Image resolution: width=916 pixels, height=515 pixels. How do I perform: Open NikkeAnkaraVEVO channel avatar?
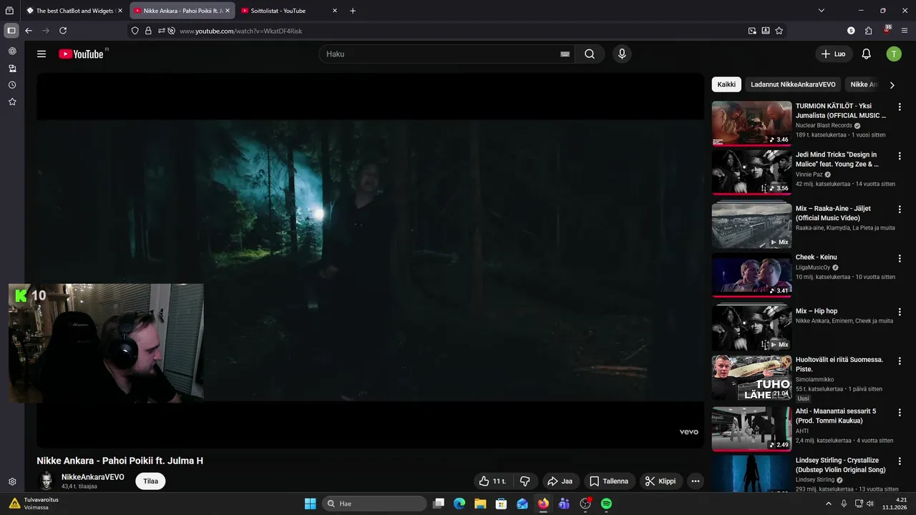(47, 481)
